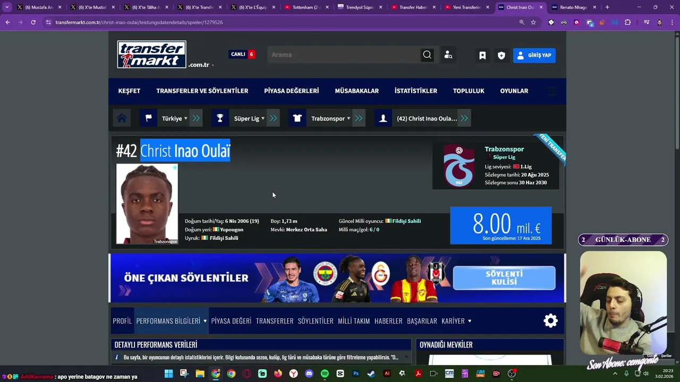Switch to the HABERLER tab
The width and height of the screenshot is (680, 382).
pyautogui.click(x=388, y=321)
